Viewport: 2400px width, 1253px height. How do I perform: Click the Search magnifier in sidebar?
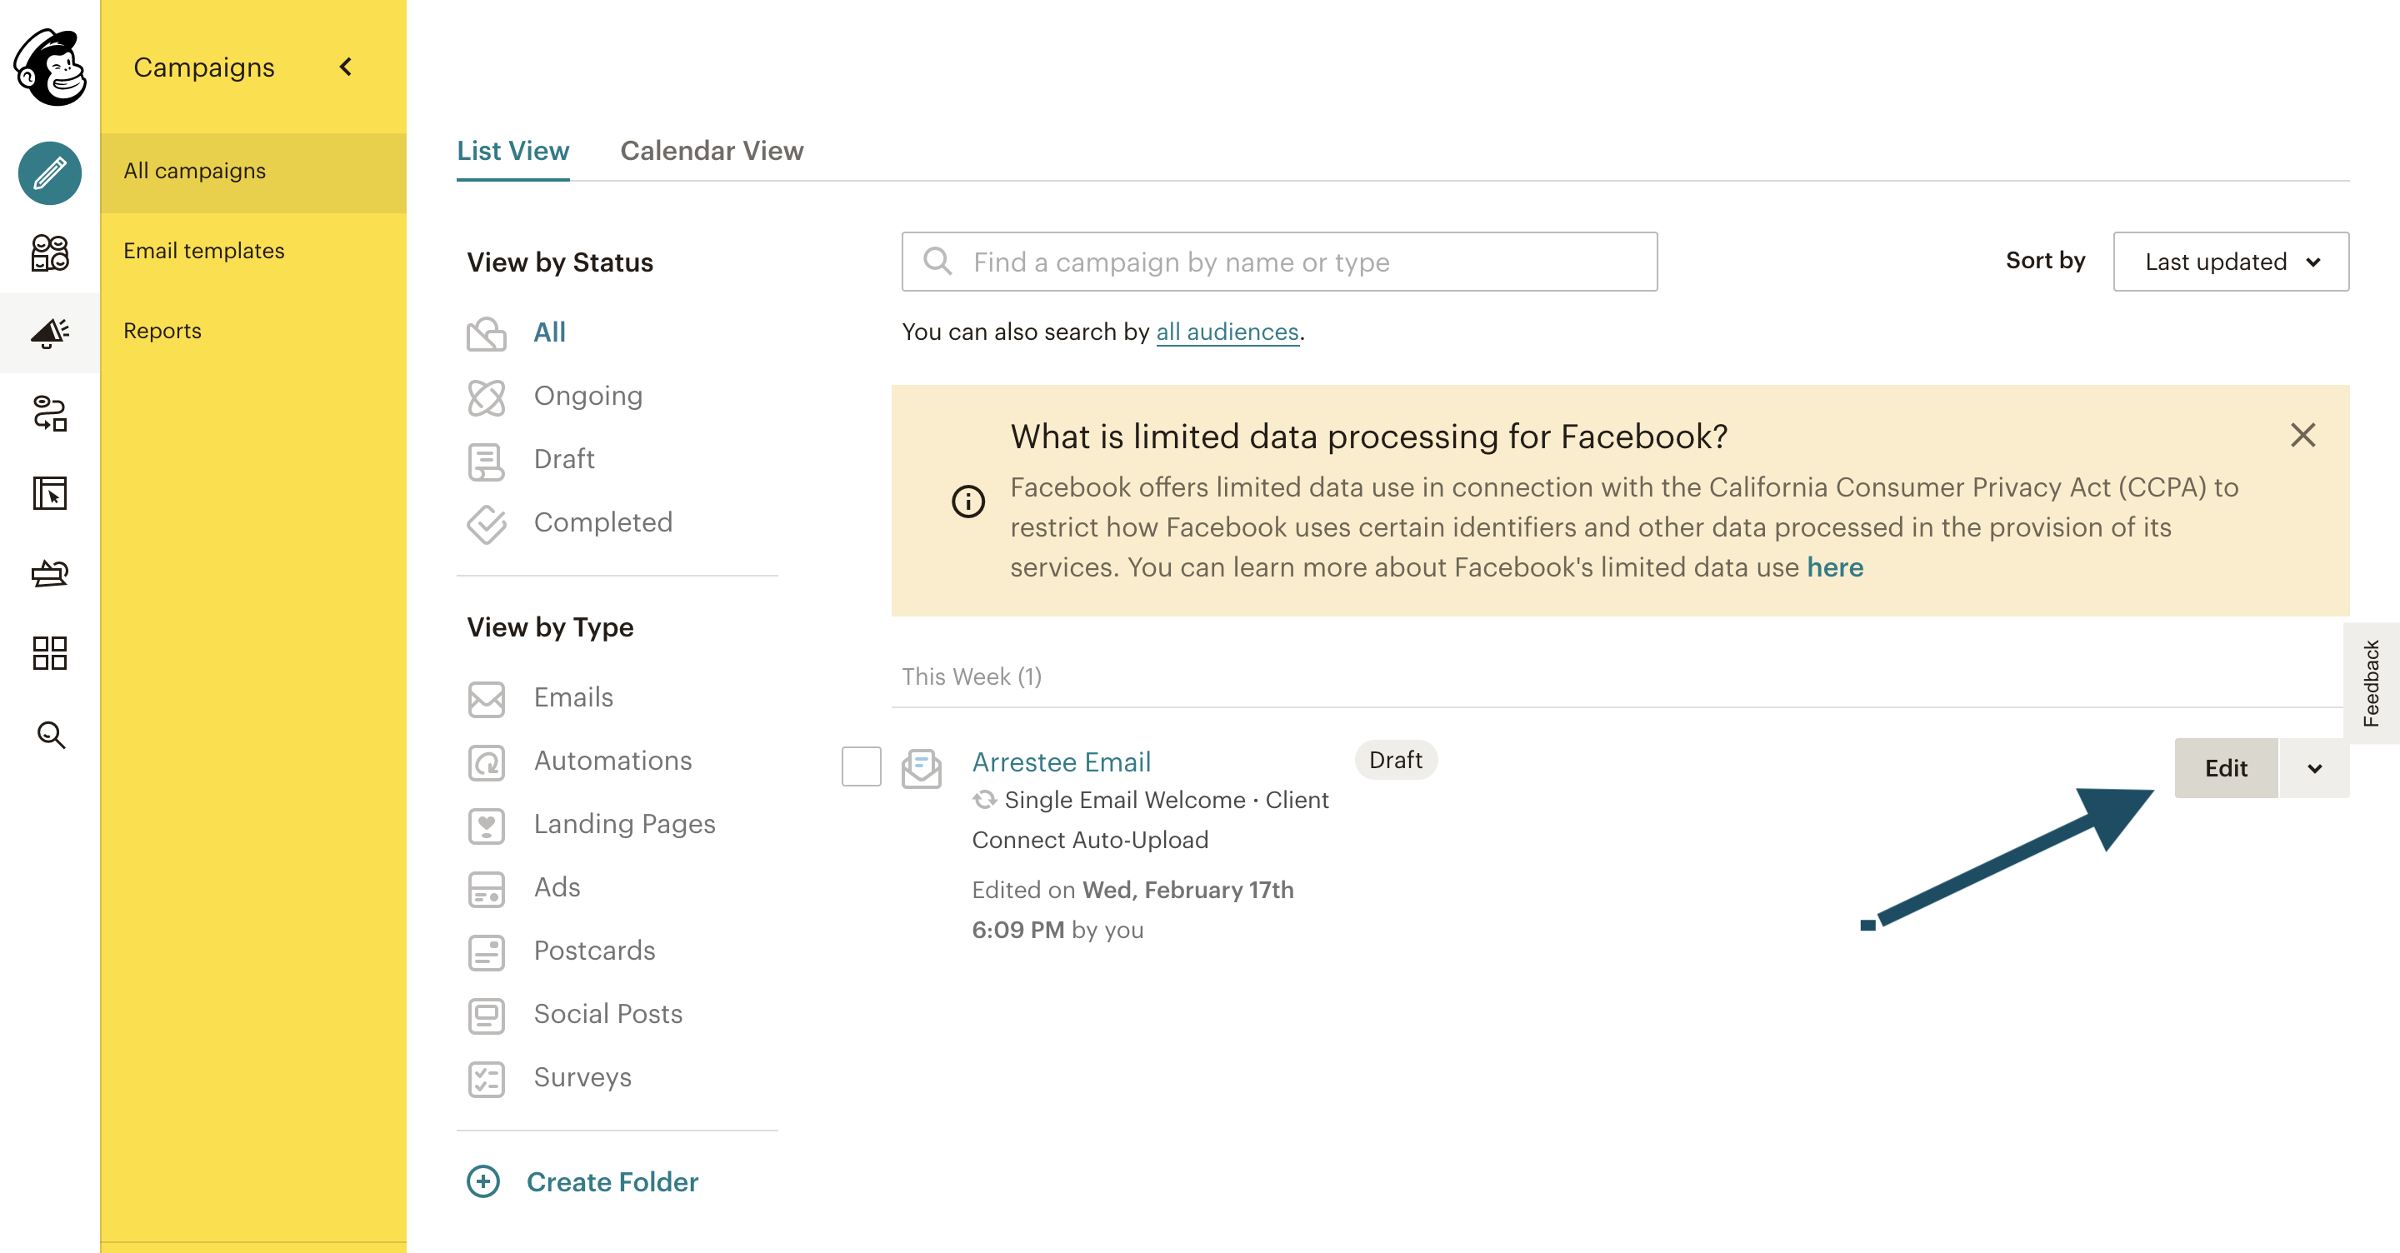click(50, 734)
